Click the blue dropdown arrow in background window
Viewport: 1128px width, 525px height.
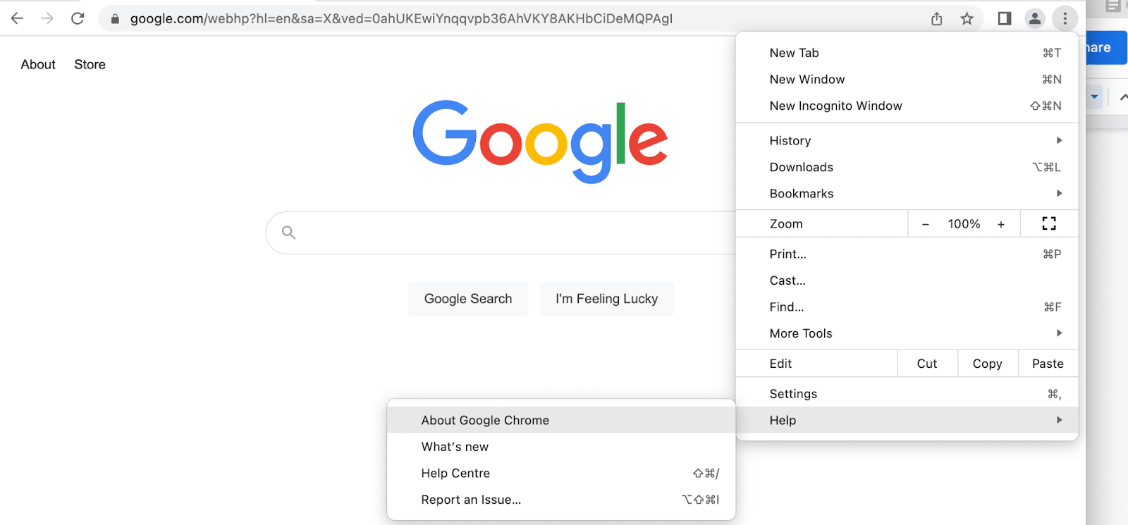point(1094,97)
